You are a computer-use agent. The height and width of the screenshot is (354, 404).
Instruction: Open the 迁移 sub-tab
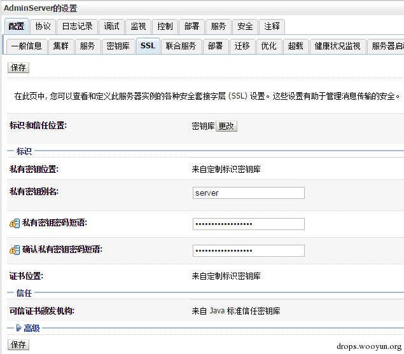(x=242, y=46)
